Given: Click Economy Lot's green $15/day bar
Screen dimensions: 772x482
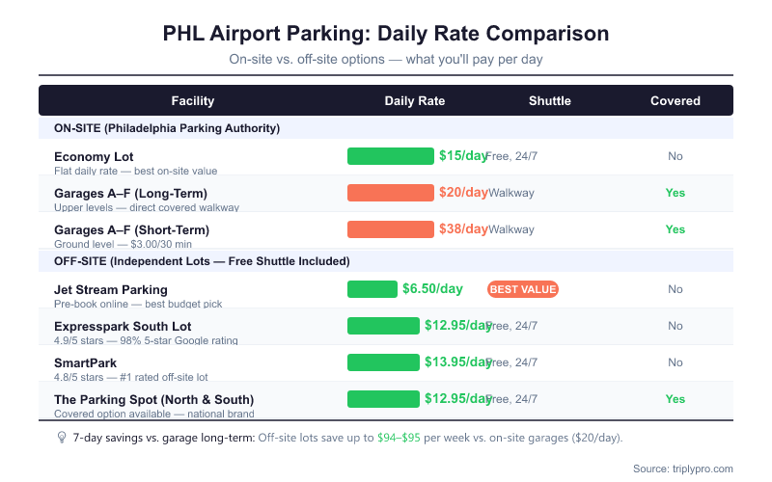Looking at the screenshot, I should pos(390,156).
